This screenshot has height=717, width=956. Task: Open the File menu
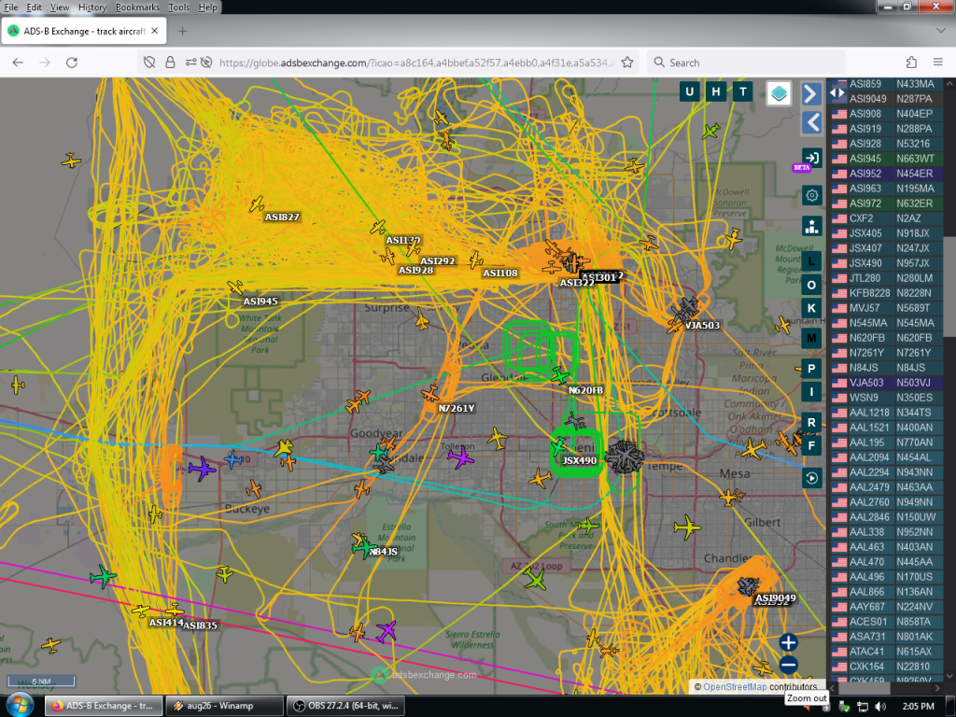pyautogui.click(x=11, y=7)
